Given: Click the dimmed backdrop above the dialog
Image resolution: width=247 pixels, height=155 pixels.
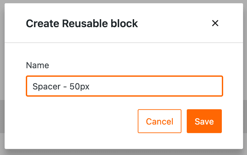Looking at the screenshot, I should point(123,1).
